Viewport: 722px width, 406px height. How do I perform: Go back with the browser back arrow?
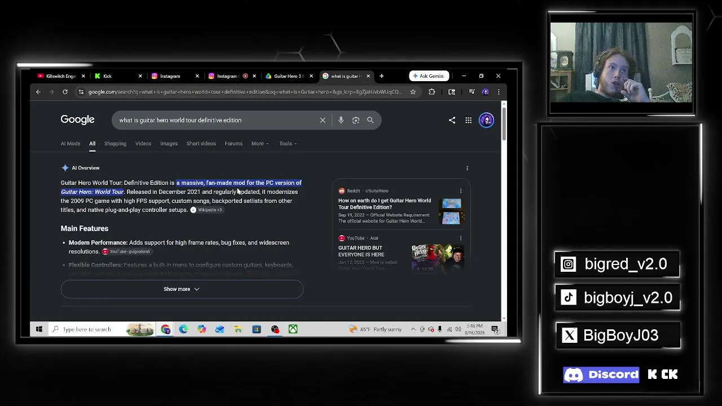(x=38, y=92)
